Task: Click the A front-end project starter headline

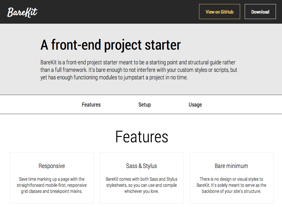Action: (111, 45)
